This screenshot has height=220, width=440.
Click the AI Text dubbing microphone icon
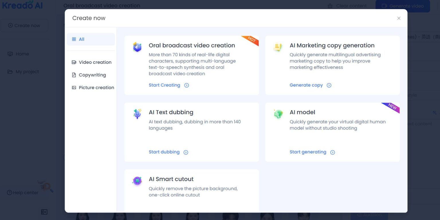(137, 114)
